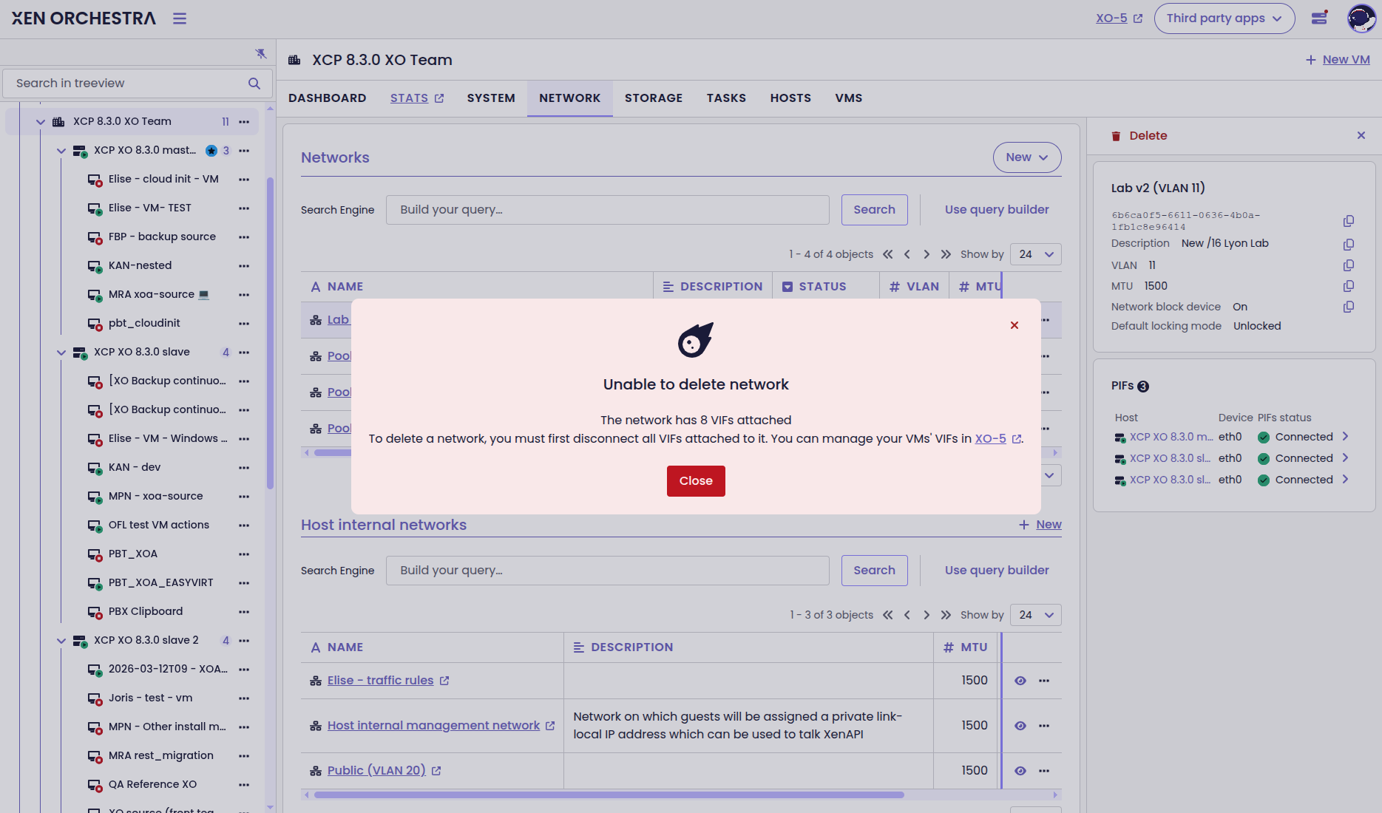Image resolution: width=1382 pixels, height=813 pixels.
Task: Open the tasks icon in top bar
Action: tap(1319, 18)
